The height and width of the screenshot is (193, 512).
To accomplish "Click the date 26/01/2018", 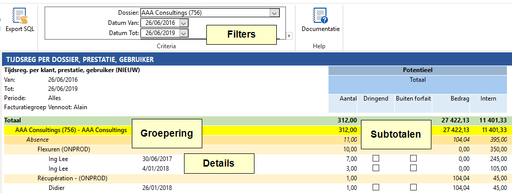I will [157, 188].
